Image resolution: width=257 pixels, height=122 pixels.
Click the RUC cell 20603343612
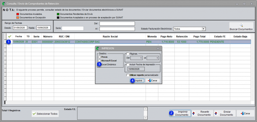coord(64,42)
